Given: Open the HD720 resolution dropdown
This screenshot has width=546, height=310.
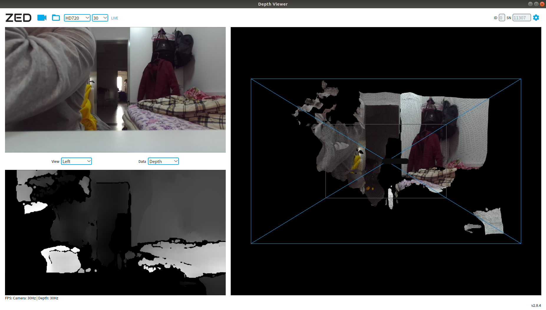Looking at the screenshot, I should 77,18.
